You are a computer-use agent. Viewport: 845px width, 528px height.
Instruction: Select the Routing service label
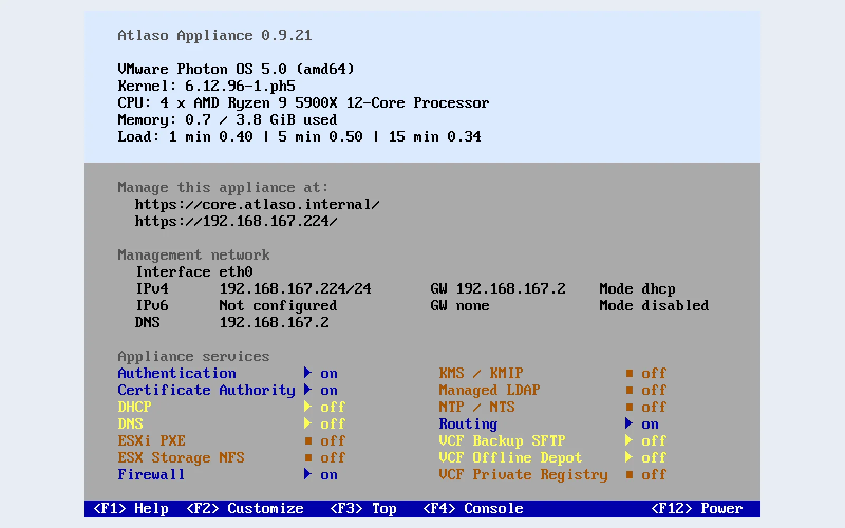point(468,424)
